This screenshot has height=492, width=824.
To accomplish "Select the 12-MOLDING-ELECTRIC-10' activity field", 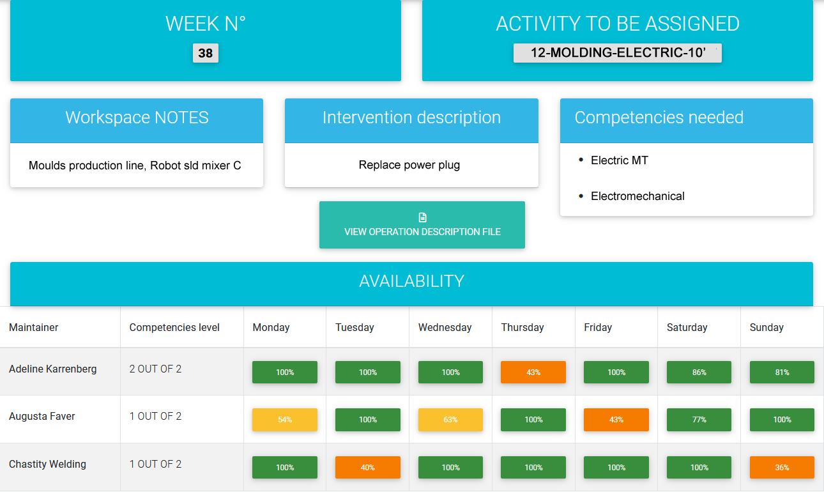I will tap(617, 53).
